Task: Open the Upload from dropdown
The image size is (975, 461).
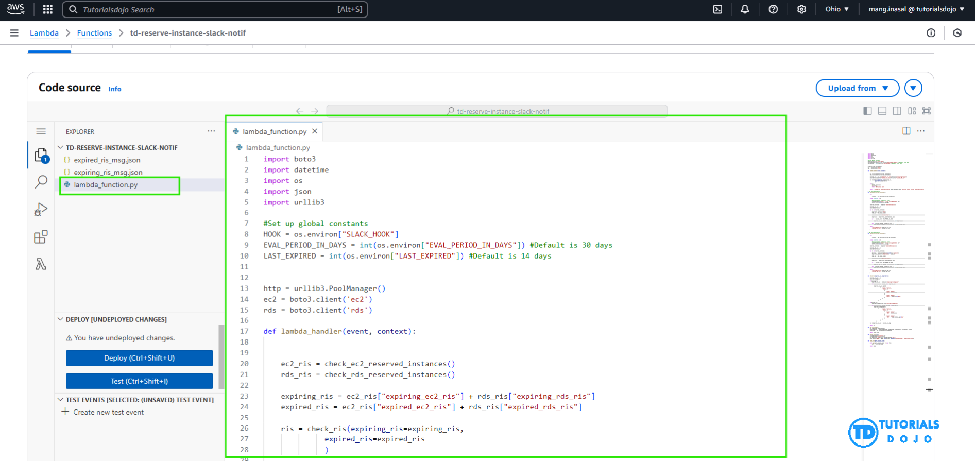Action: click(x=858, y=88)
